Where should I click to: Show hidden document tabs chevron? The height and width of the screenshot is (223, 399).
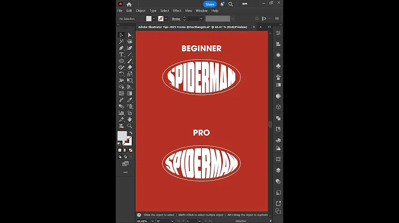269,27
